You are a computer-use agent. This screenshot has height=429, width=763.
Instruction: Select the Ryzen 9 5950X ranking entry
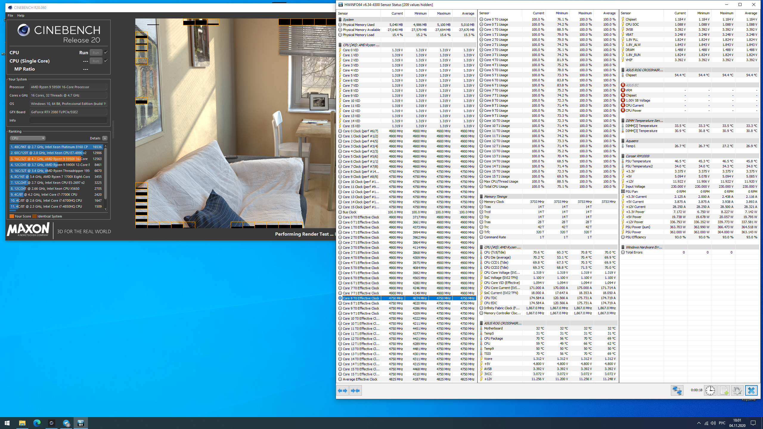coord(56,159)
